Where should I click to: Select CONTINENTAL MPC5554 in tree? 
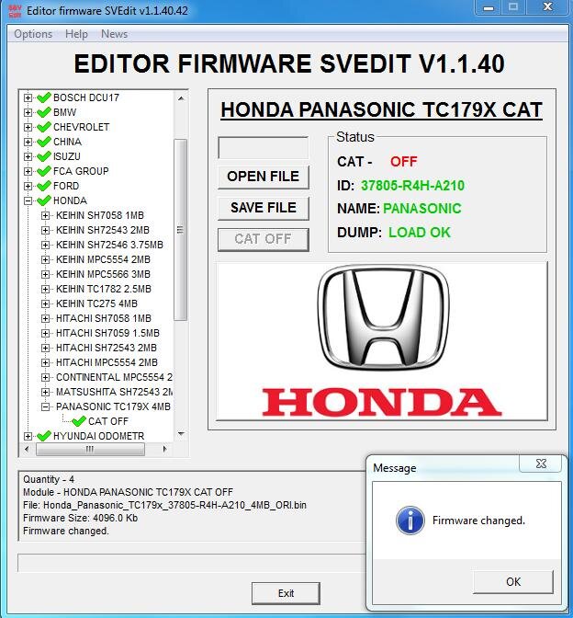point(114,377)
